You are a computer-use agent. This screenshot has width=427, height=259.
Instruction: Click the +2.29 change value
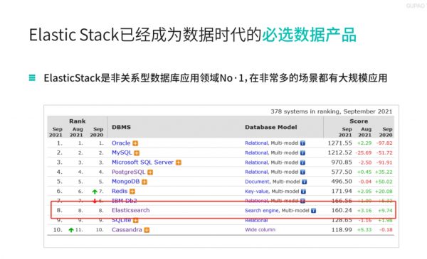pos(364,143)
